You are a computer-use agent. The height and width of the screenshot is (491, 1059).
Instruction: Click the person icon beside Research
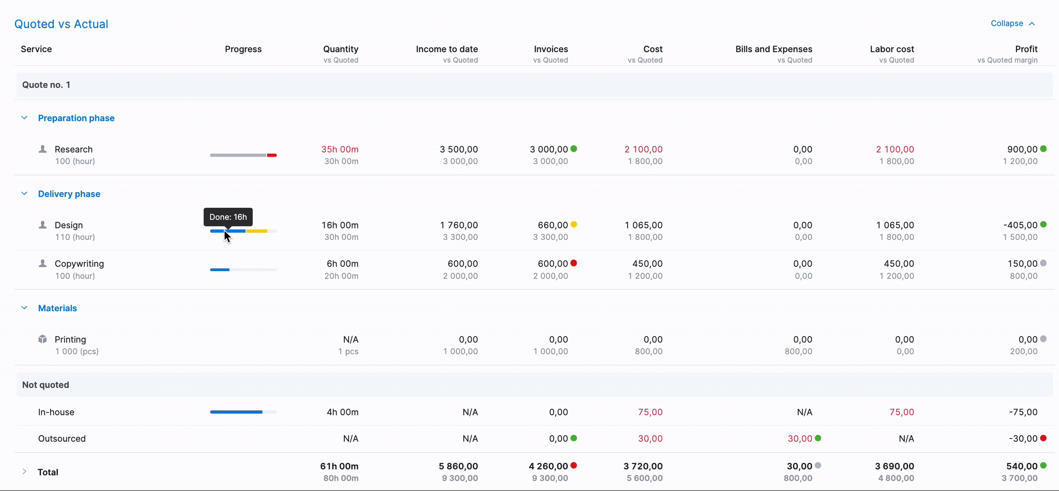coord(43,149)
